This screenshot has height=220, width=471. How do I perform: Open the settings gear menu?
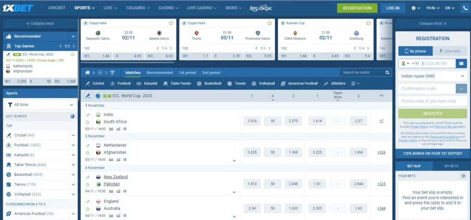[x=415, y=8]
